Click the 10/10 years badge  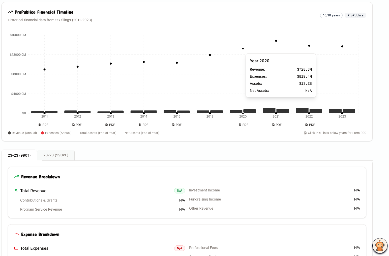point(331,15)
